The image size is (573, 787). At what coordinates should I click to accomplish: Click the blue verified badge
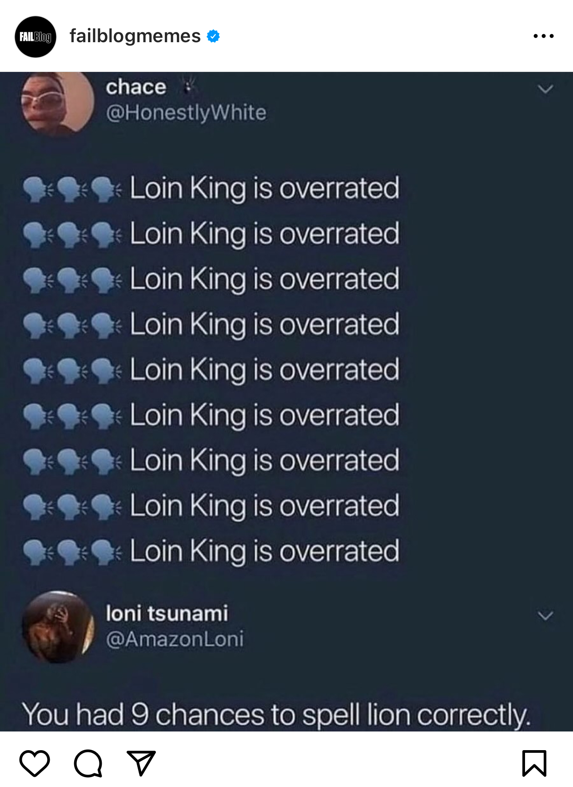click(214, 36)
